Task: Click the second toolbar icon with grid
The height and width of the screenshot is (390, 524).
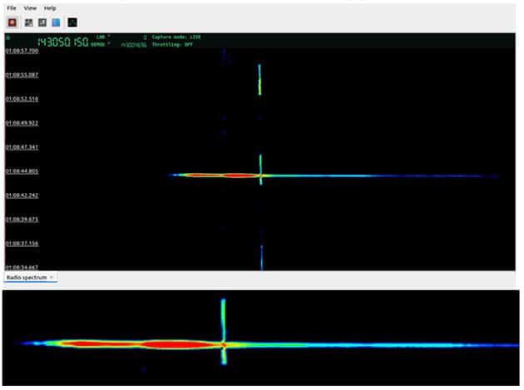Action: tap(28, 22)
